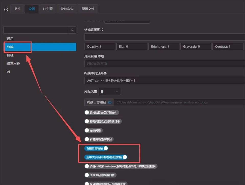Open terminal log path folder icon
The image size is (245, 185).
coord(110,102)
